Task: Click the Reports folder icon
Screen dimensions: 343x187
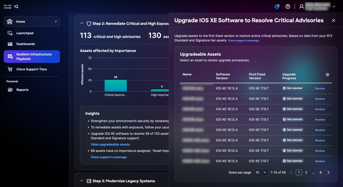Action: [x=10, y=90]
